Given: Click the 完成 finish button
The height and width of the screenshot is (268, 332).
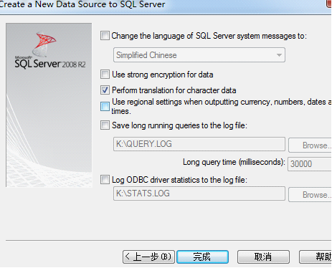Looking at the screenshot, I should 202,257.
